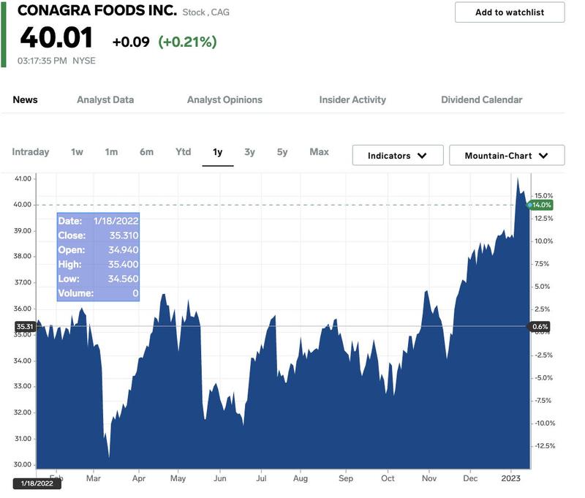Click the Low: 34.560 tooltip row
Viewport: 585px width, 498px height.
(x=98, y=279)
